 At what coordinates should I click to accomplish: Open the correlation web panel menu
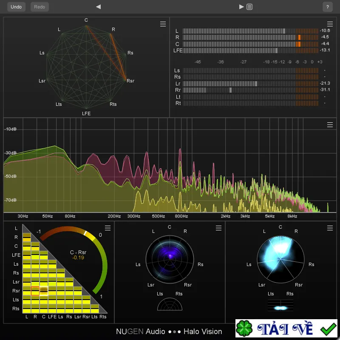tap(163, 24)
